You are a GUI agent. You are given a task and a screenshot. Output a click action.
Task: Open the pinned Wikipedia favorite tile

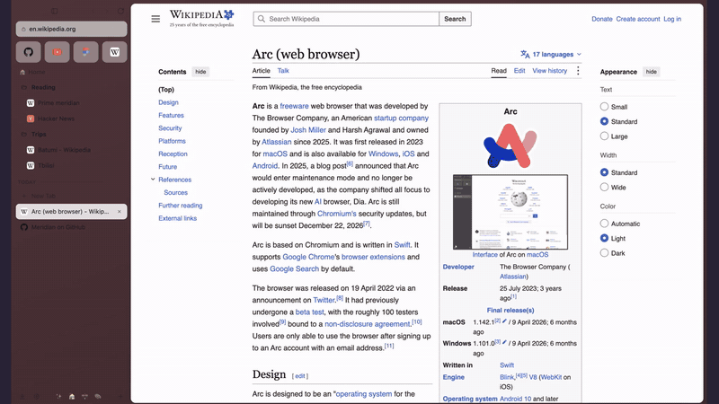115,52
